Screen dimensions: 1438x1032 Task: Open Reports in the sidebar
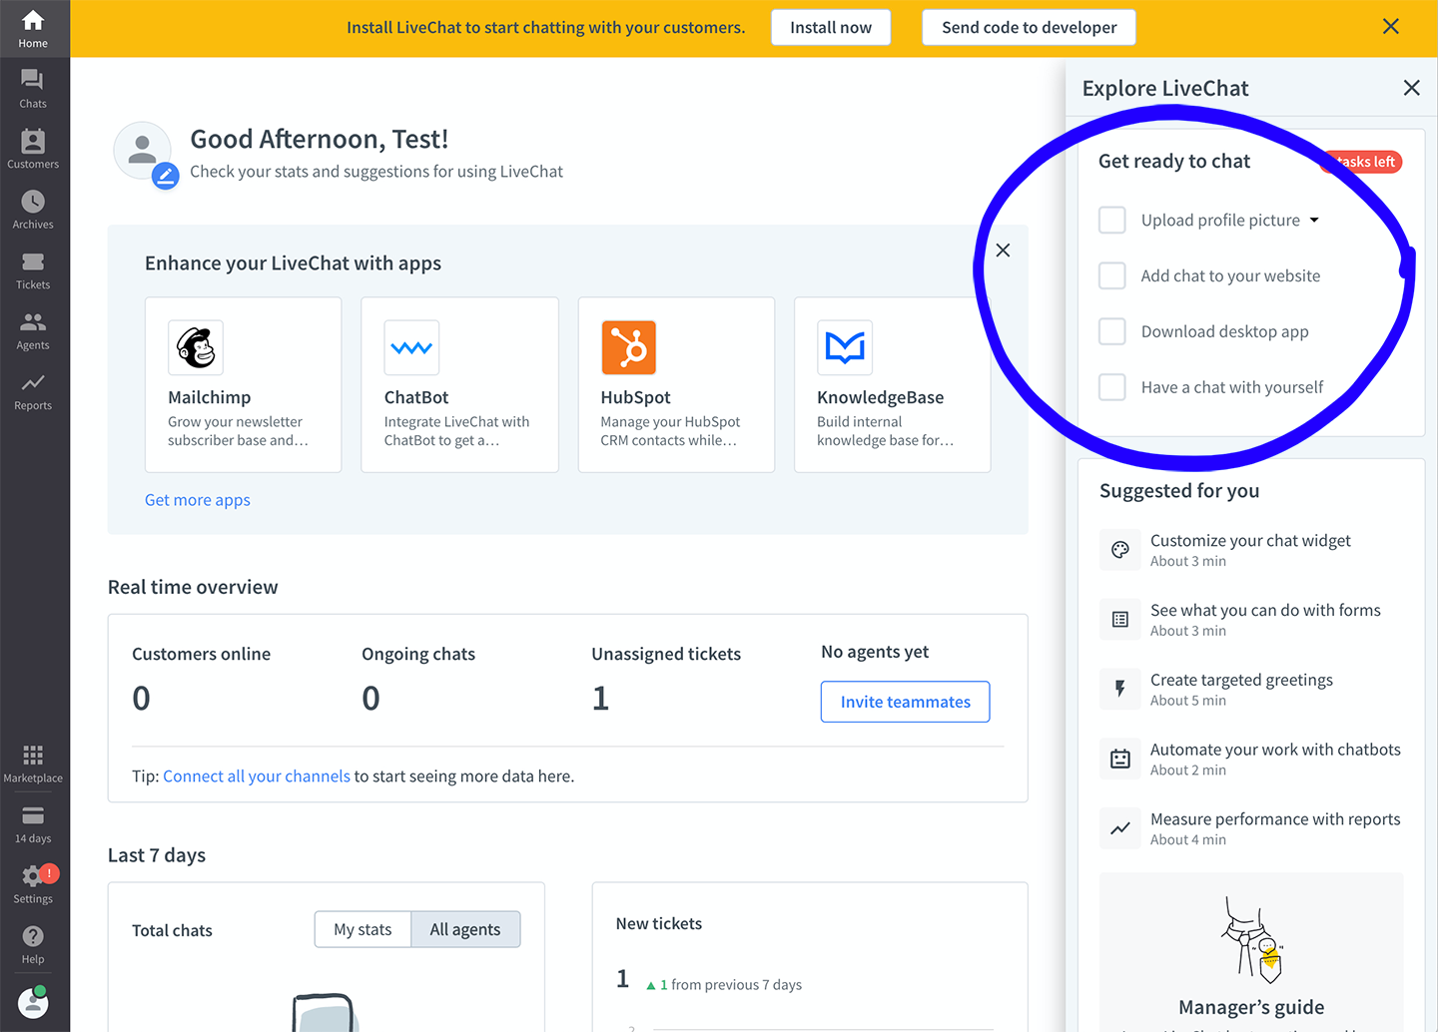[33, 391]
